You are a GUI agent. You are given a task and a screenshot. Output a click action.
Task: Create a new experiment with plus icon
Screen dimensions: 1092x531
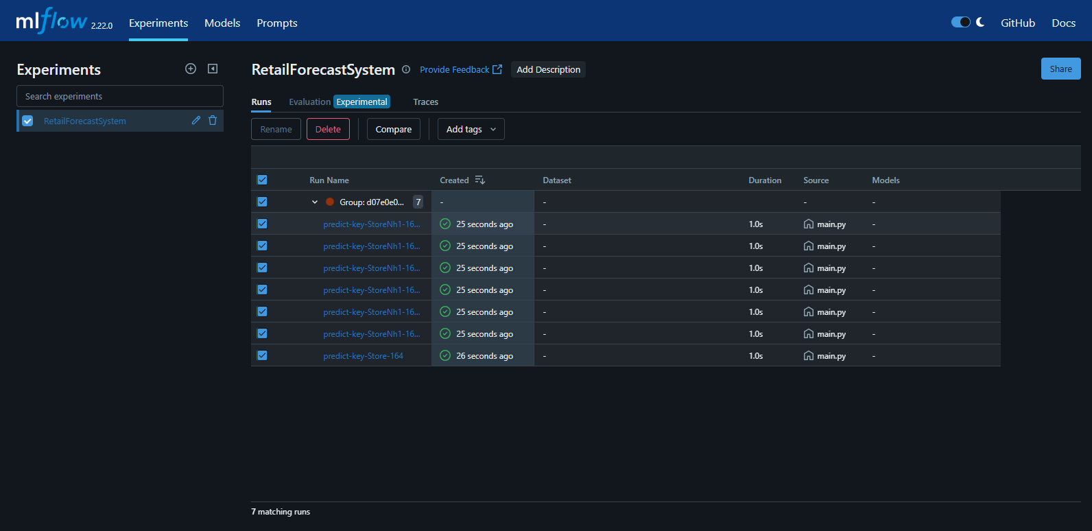191,69
